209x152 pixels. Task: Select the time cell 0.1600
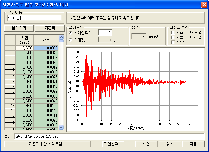(24, 82)
